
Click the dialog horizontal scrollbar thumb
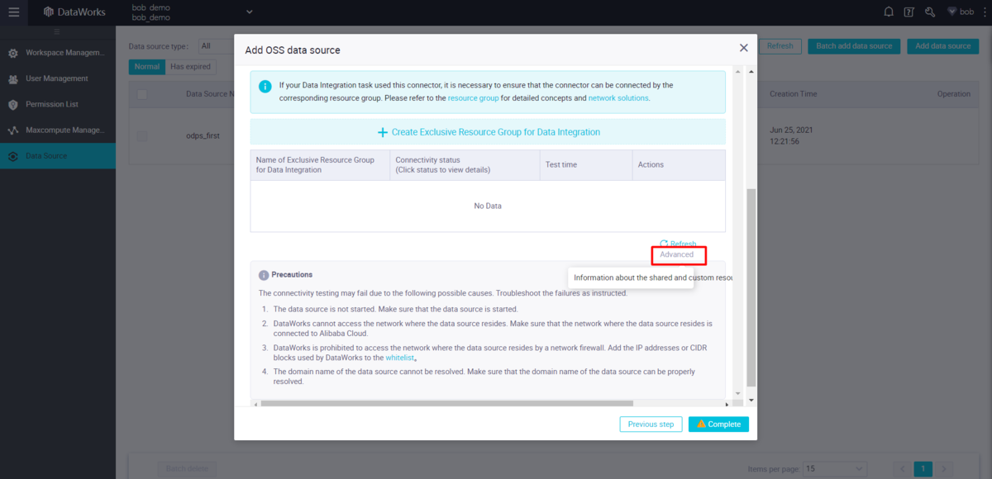point(447,404)
